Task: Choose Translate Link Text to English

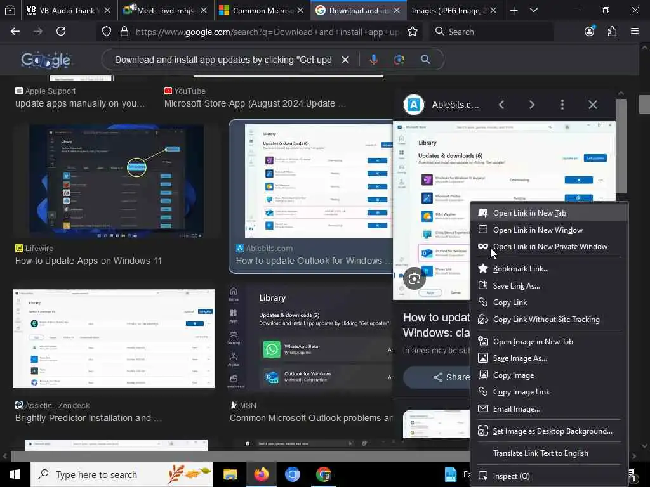Action: [550, 453]
